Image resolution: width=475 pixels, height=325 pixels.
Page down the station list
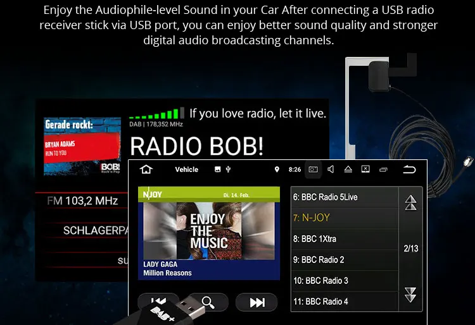[410, 295]
